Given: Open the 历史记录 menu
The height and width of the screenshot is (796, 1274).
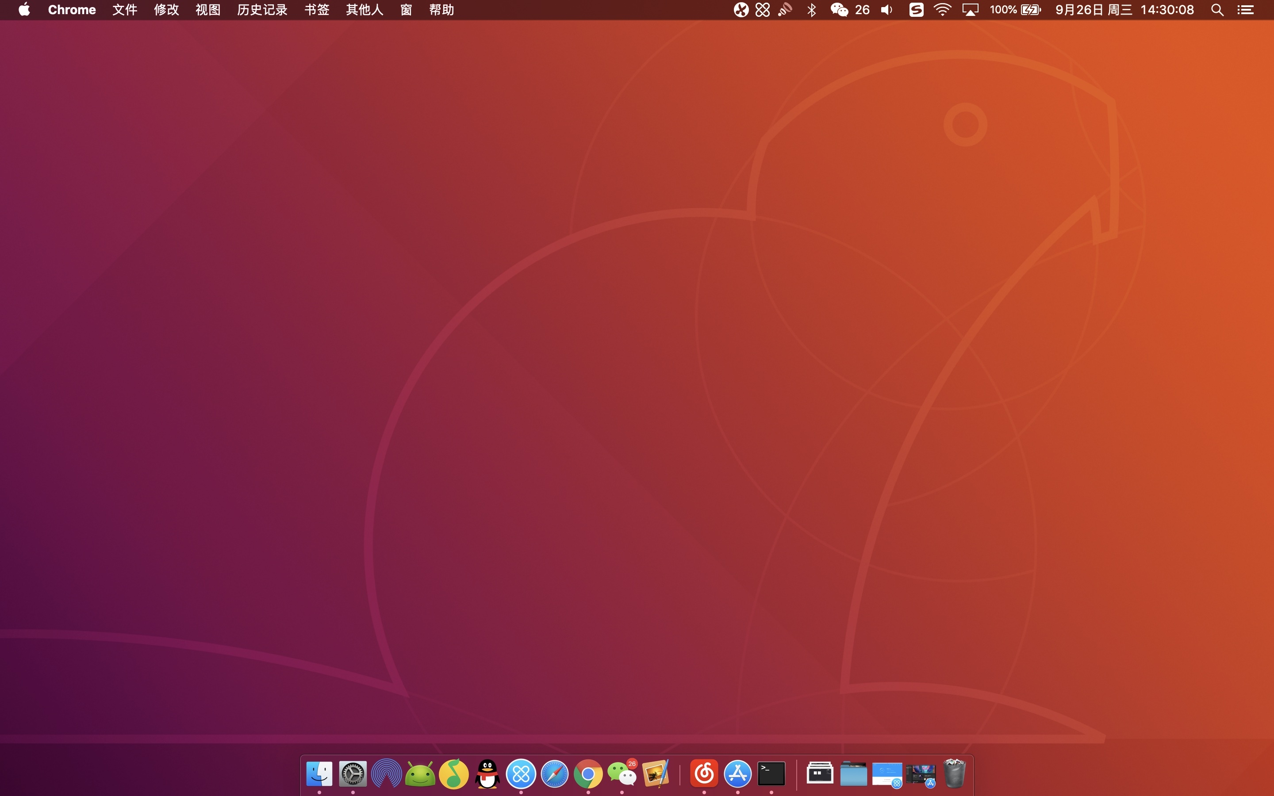Looking at the screenshot, I should point(262,10).
